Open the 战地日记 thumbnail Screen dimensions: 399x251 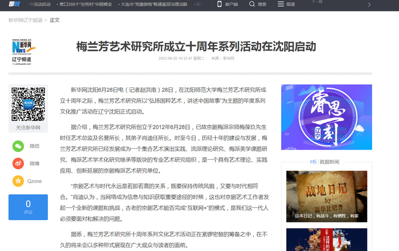(327, 196)
